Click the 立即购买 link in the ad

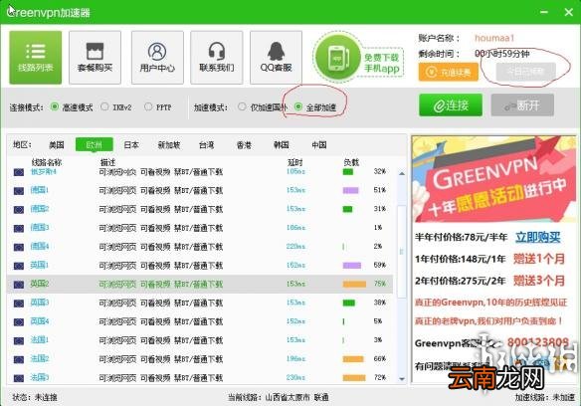point(537,237)
